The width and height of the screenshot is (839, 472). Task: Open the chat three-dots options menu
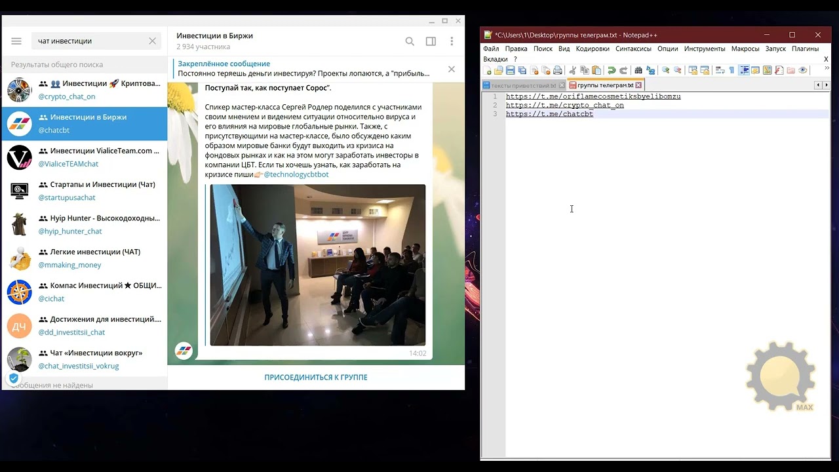coord(452,41)
